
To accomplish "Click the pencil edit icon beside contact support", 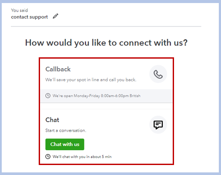I will pos(55,16).
